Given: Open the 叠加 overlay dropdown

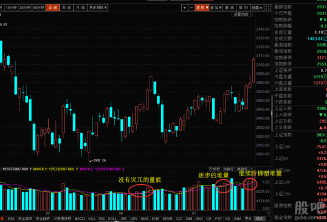Looking at the screenshot, I should tap(216, 8).
